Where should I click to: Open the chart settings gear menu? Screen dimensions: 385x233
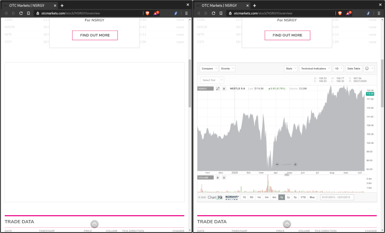(x=369, y=69)
